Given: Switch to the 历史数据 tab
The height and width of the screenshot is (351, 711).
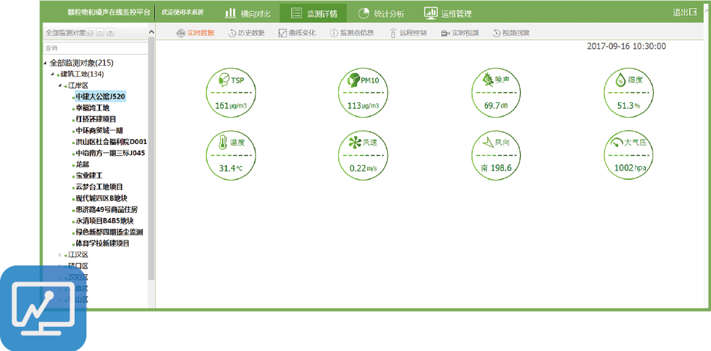Looking at the screenshot, I should point(247,33).
